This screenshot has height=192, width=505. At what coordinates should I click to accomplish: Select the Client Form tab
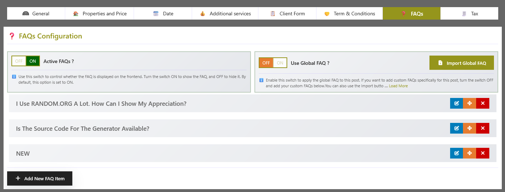(x=287, y=14)
